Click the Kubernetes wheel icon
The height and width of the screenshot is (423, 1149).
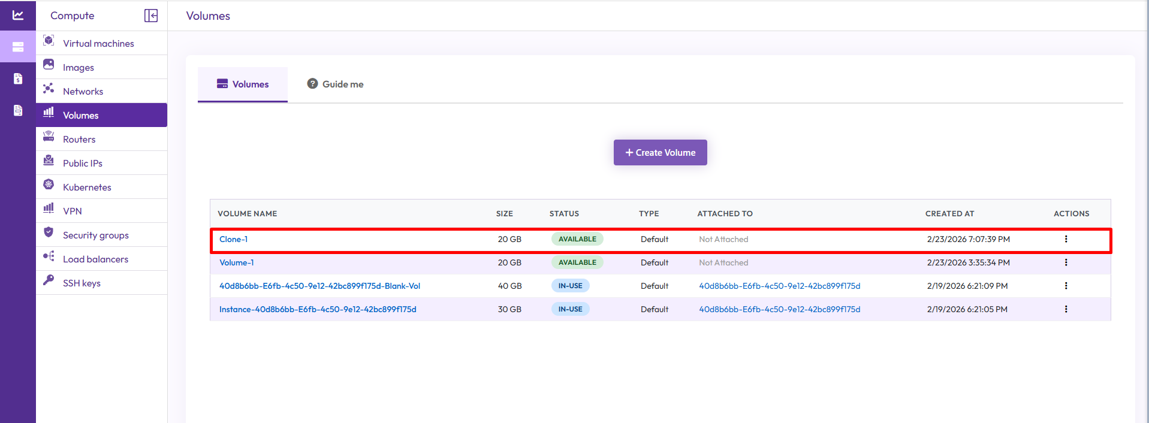pyautogui.click(x=49, y=185)
